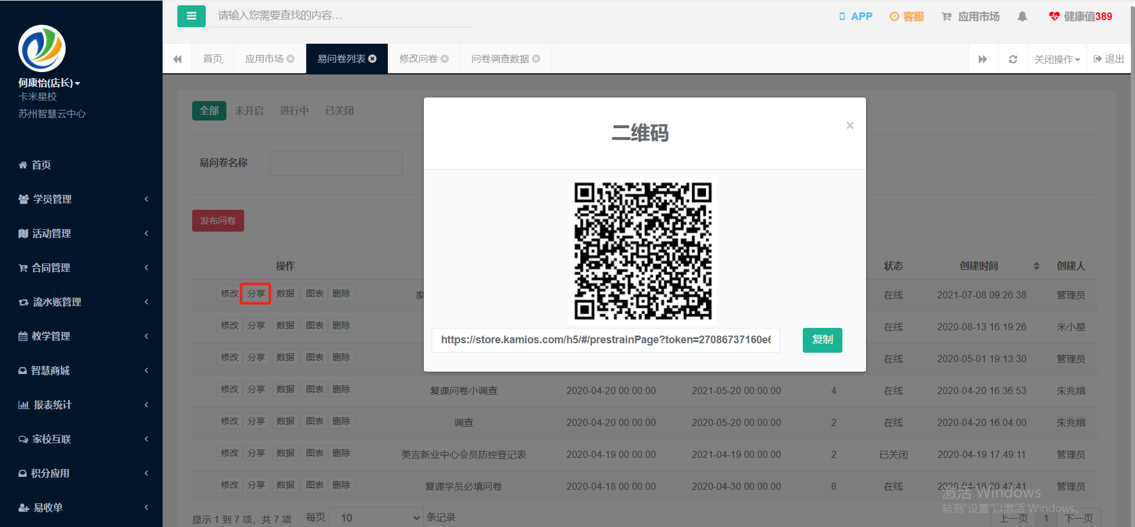
Task: Expand 学员管理 in the sidebar
Action: tap(82, 199)
